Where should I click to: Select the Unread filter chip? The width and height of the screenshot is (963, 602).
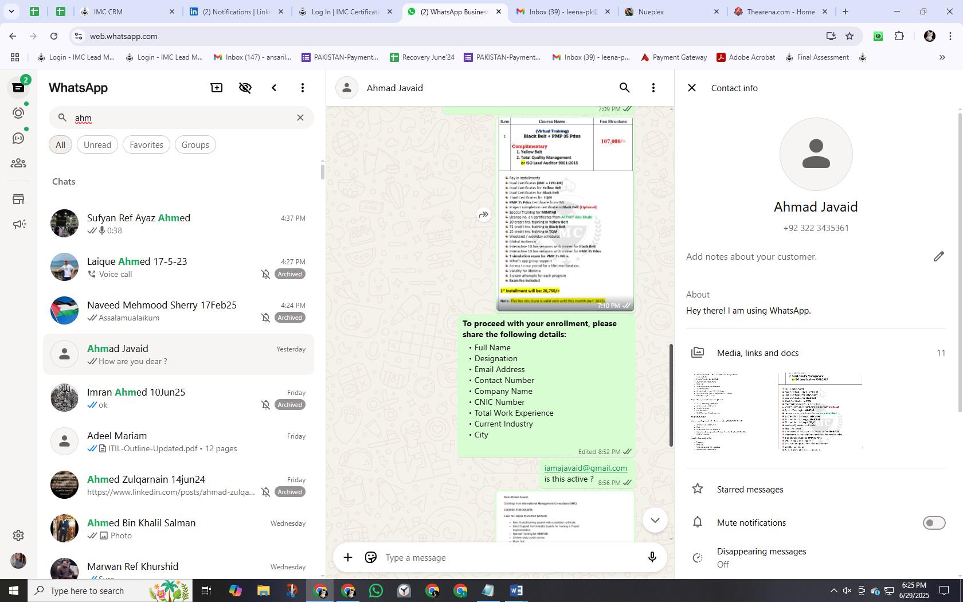tap(97, 145)
